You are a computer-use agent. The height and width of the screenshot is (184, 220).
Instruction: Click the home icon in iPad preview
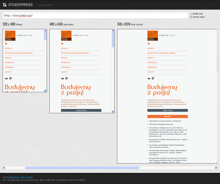149,44
